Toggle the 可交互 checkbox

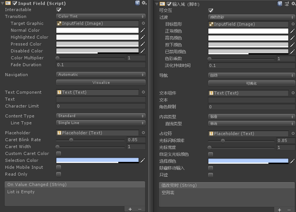[211, 10]
